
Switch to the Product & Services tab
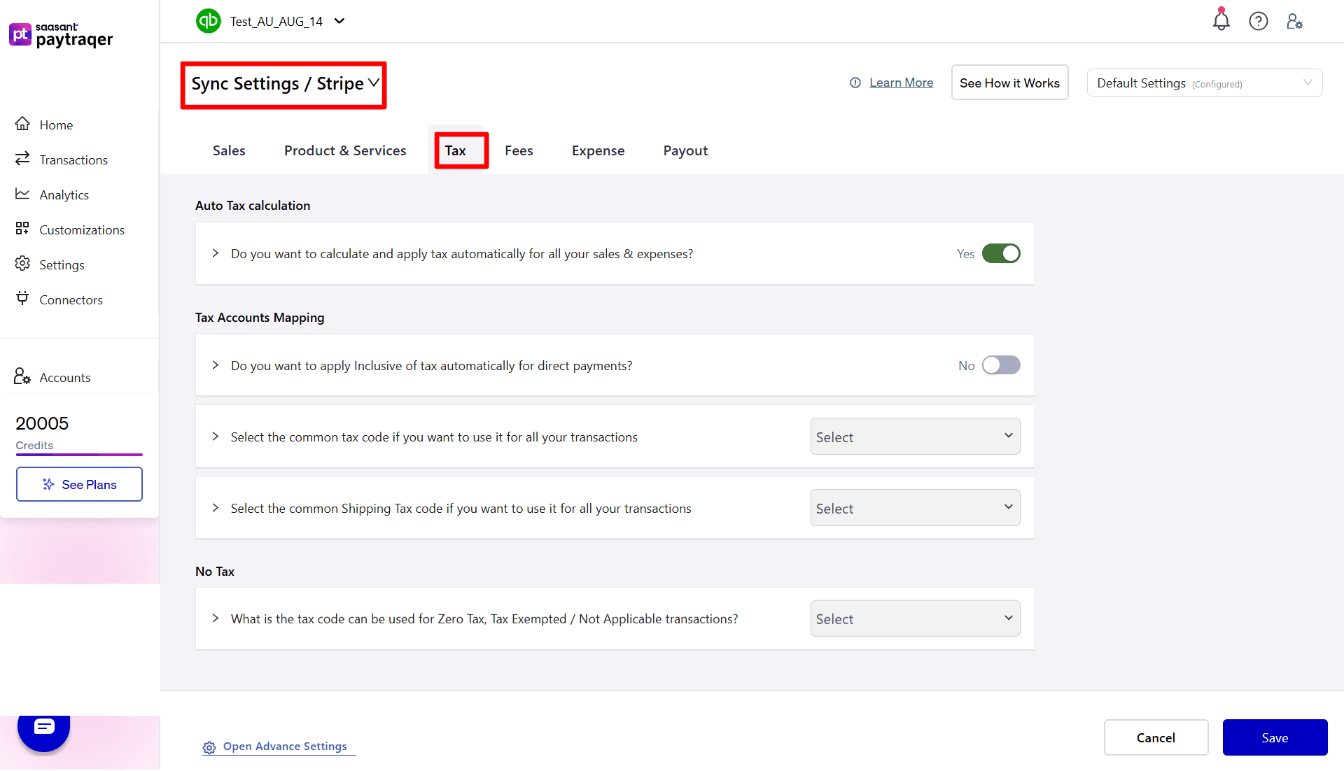tap(345, 150)
